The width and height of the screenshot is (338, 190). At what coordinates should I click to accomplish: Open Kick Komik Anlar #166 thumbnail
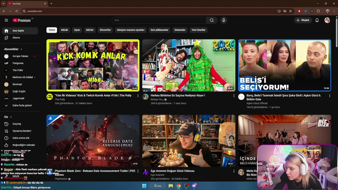click(93, 65)
